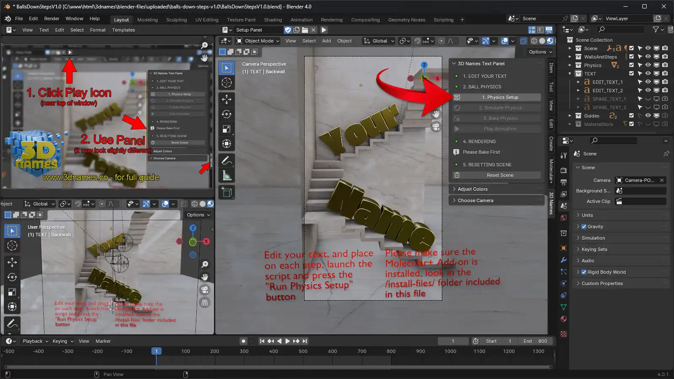Select the Rotate tool in main viewport
The height and width of the screenshot is (379, 674).
pyautogui.click(x=227, y=114)
